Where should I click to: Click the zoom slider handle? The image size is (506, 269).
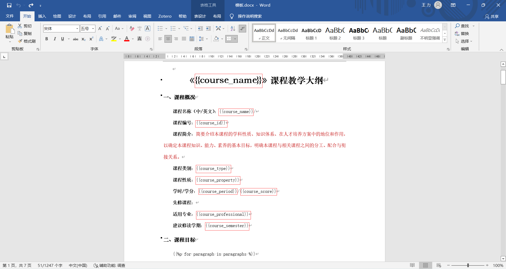[468, 265]
